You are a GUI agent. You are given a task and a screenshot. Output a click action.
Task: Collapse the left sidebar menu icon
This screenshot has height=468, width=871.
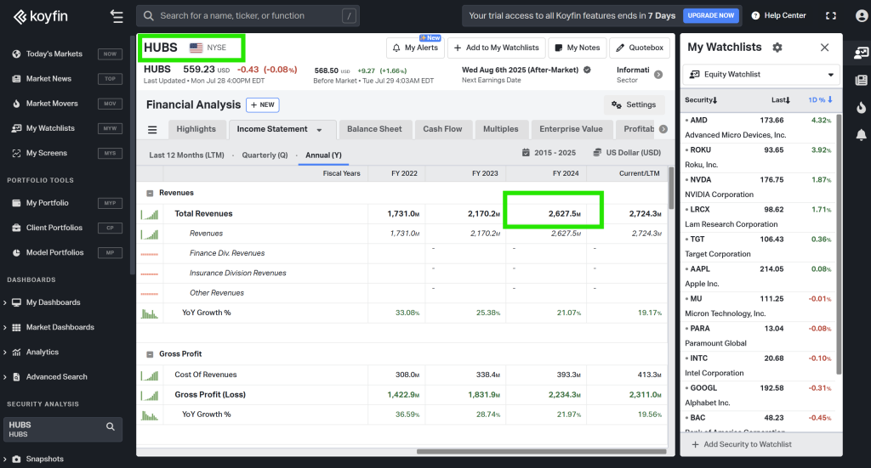117,16
